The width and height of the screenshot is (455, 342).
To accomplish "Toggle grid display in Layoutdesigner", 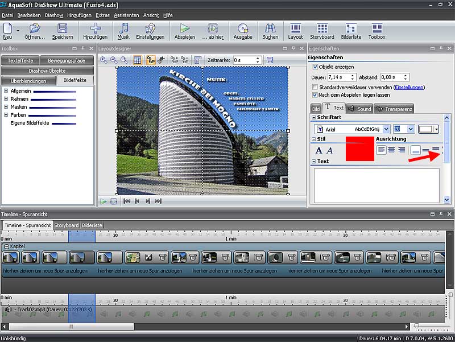I will pyautogui.click(x=137, y=60).
